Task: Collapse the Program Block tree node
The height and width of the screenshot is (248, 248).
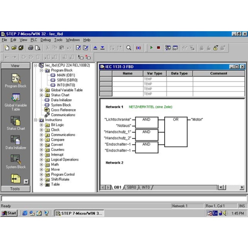Action: pos(41,70)
